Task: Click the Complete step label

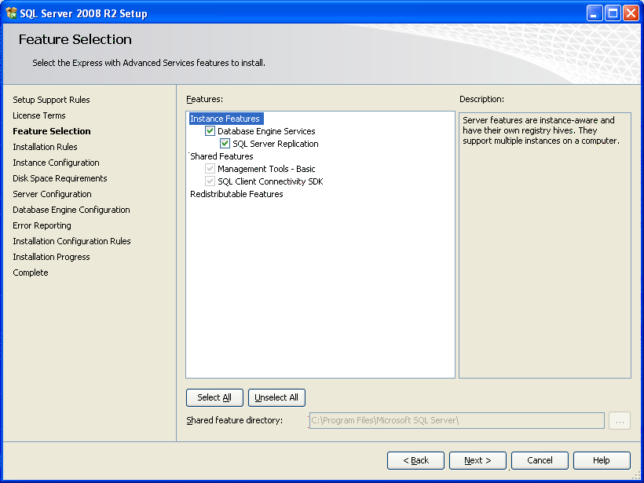Action: tap(31, 273)
